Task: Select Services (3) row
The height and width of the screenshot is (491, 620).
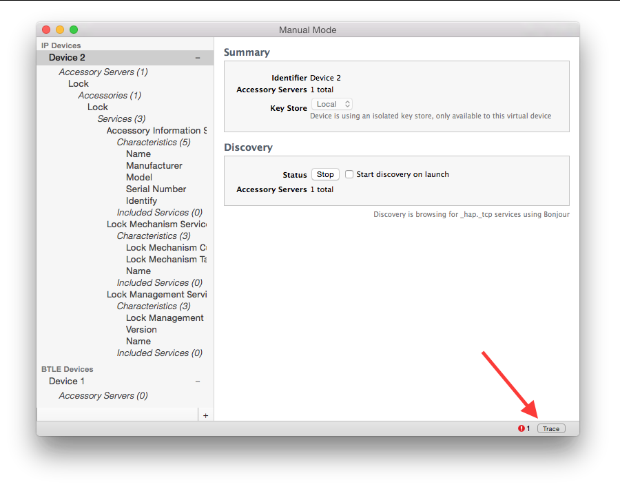Action: [121, 118]
